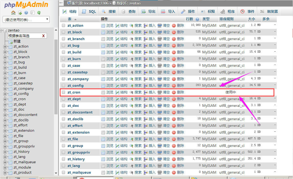Expand zt_history in the navigation tree
Image resolution: width=293 pixels, height=179 pixels.
(x=5, y=152)
